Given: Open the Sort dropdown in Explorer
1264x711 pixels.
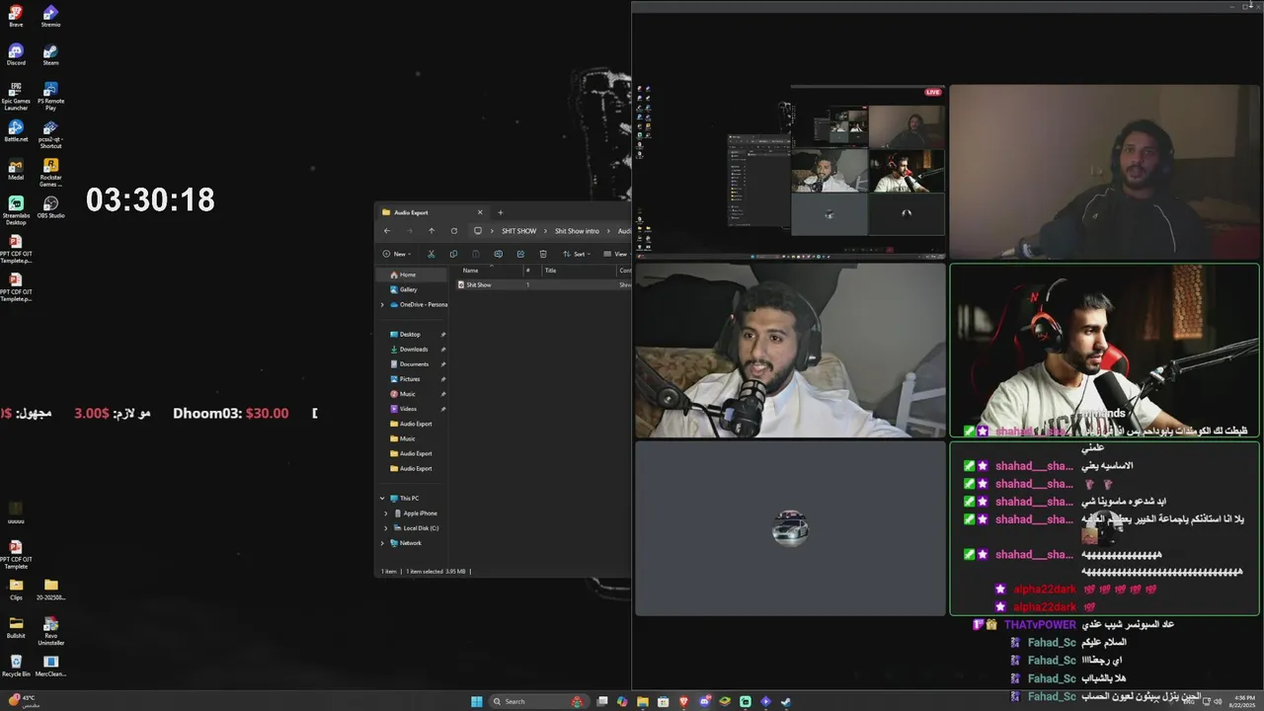Looking at the screenshot, I should coord(577,254).
